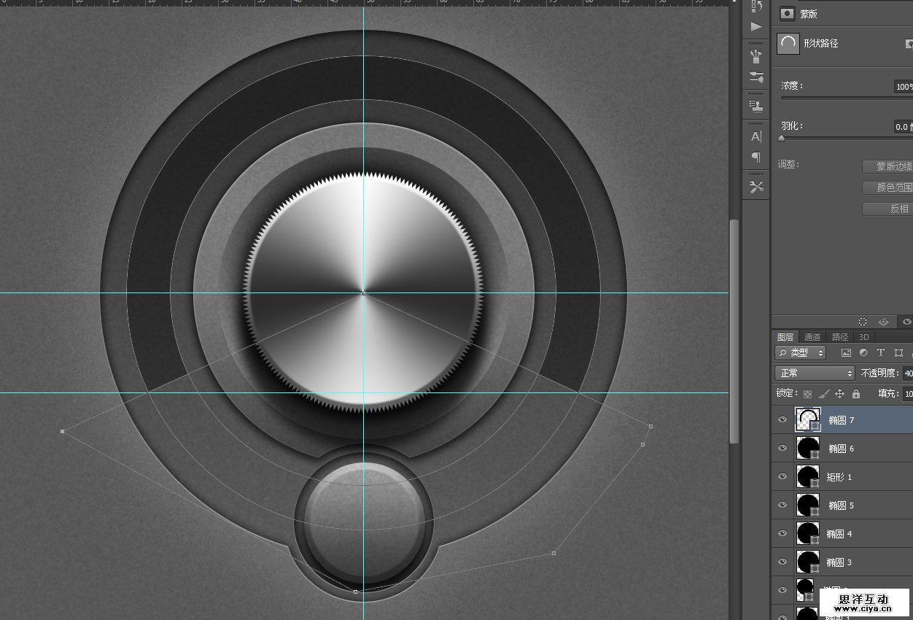Select the 椭圆 5 layer
Screen dimensions: 913x620
[x=841, y=505]
